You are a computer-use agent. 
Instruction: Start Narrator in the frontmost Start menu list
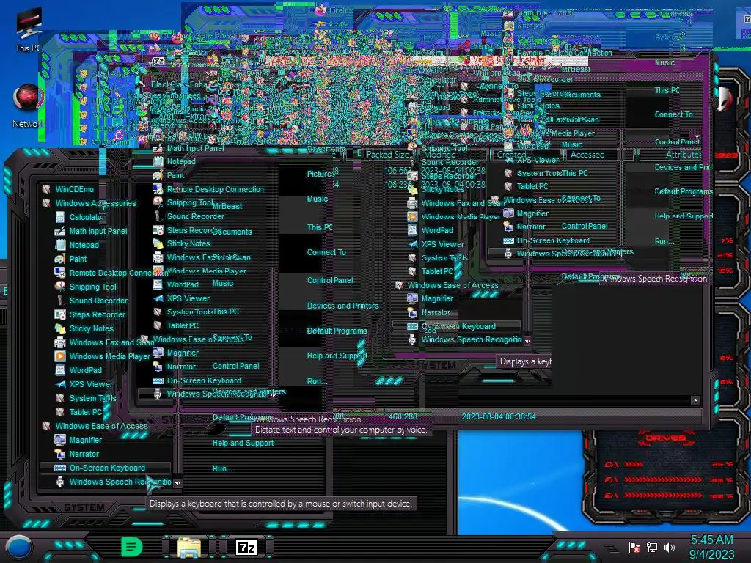[x=77, y=453]
